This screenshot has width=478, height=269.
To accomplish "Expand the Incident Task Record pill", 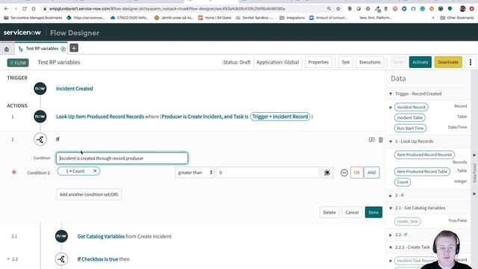I will point(391,261).
